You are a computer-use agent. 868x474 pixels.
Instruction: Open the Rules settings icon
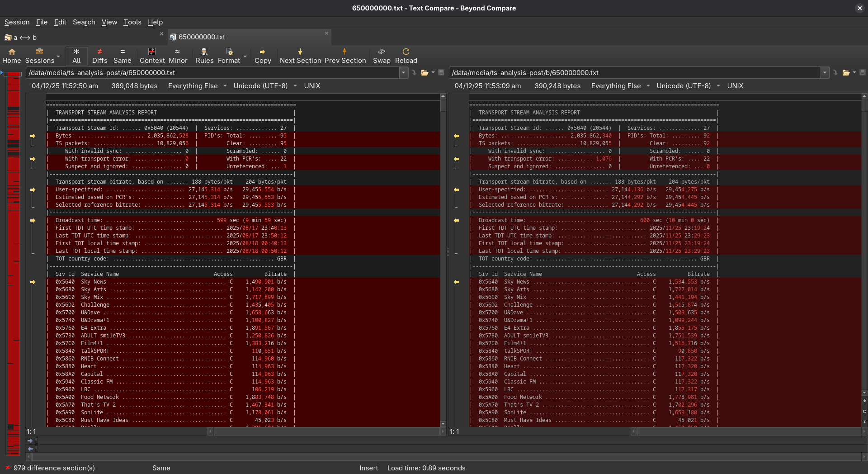[204, 56]
